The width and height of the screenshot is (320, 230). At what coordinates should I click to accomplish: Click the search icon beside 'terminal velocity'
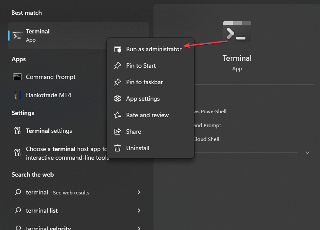pos(18,228)
